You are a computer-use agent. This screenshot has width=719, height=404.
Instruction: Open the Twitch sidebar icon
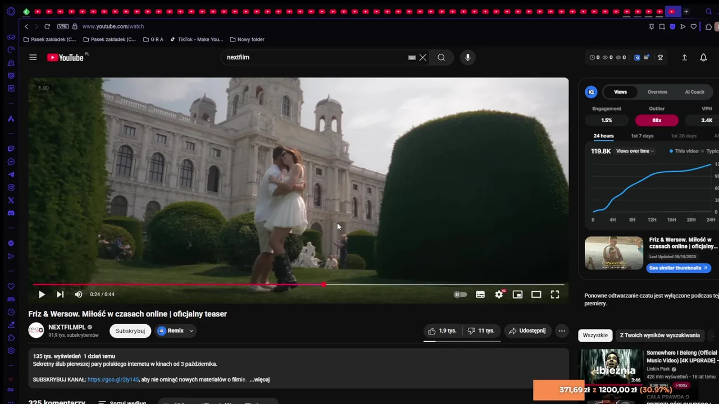pos(11,149)
